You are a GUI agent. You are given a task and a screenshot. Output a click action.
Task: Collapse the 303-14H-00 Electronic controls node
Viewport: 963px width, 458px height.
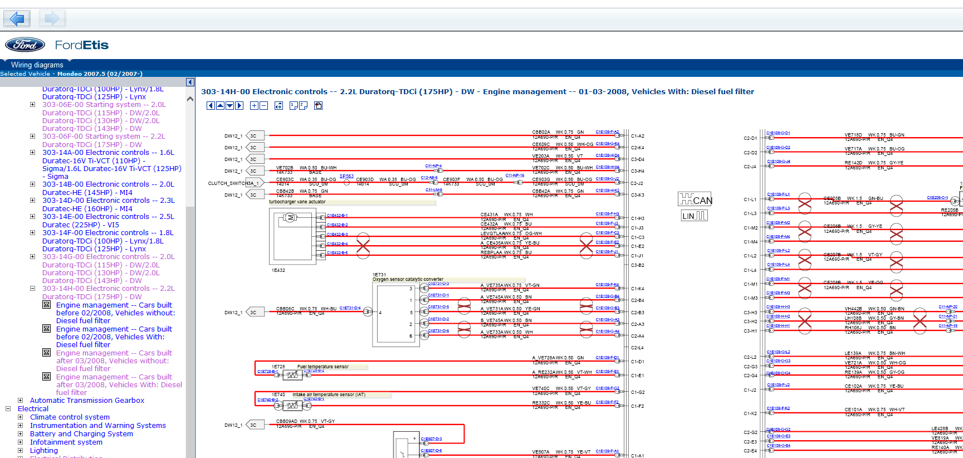(32, 289)
